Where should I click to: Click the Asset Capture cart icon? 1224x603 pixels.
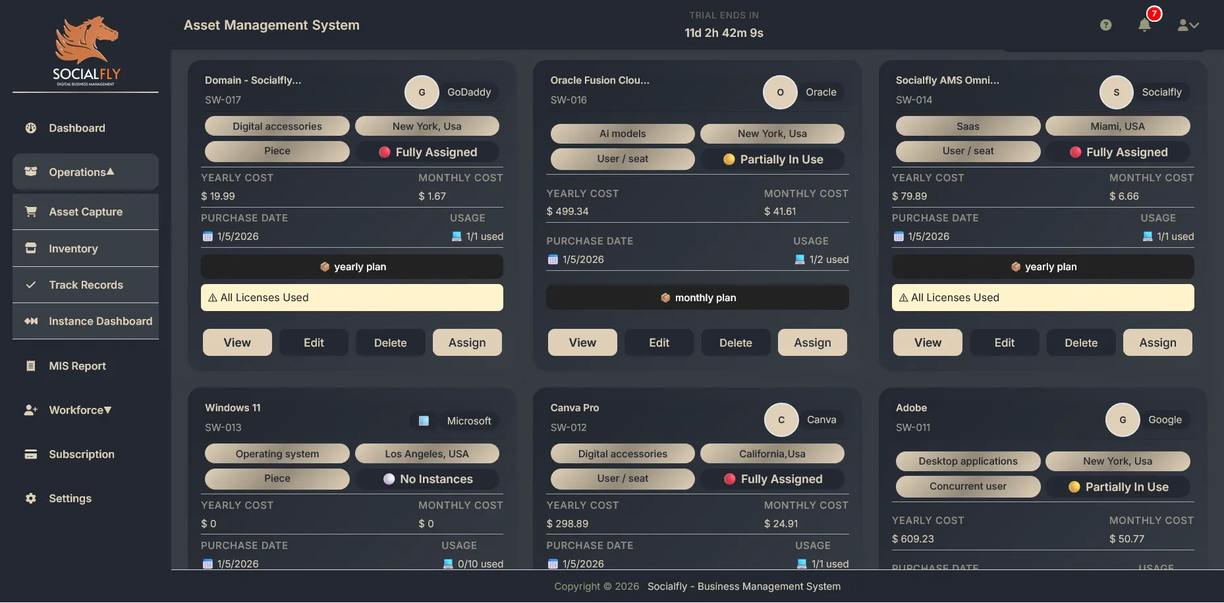(31, 212)
